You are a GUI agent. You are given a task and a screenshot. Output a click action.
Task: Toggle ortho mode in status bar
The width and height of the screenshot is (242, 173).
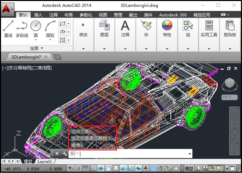(93, 168)
